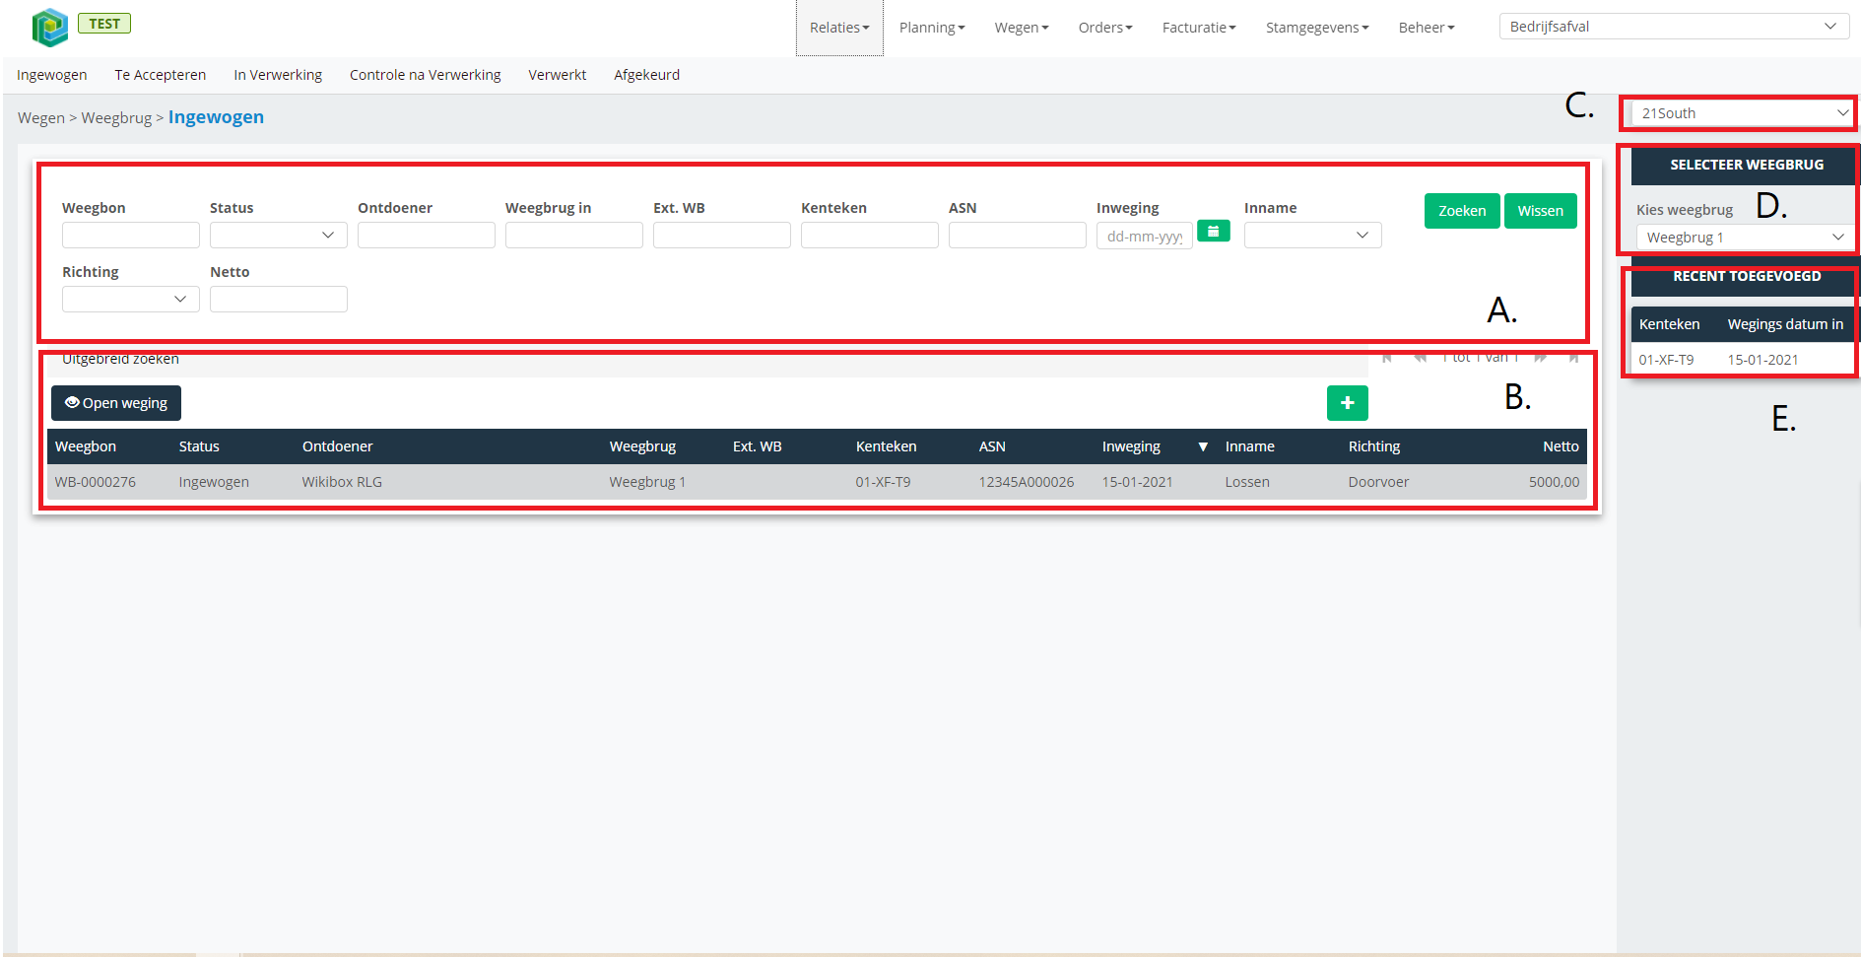
Task: Sort by Kenteken column header
Action: [x=887, y=446]
